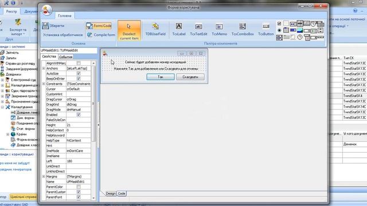The image size is (367, 206).
Task: Open the Свойства tab
Action: pos(49,57)
